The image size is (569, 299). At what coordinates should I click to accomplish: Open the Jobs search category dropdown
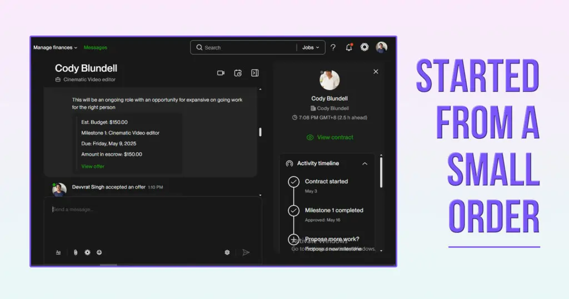point(311,48)
